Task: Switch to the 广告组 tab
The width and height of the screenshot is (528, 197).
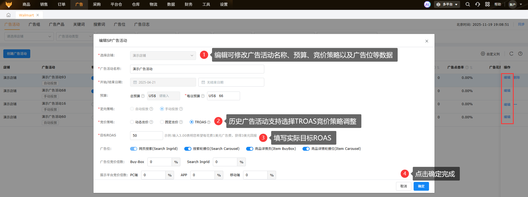Action: tap(34, 24)
